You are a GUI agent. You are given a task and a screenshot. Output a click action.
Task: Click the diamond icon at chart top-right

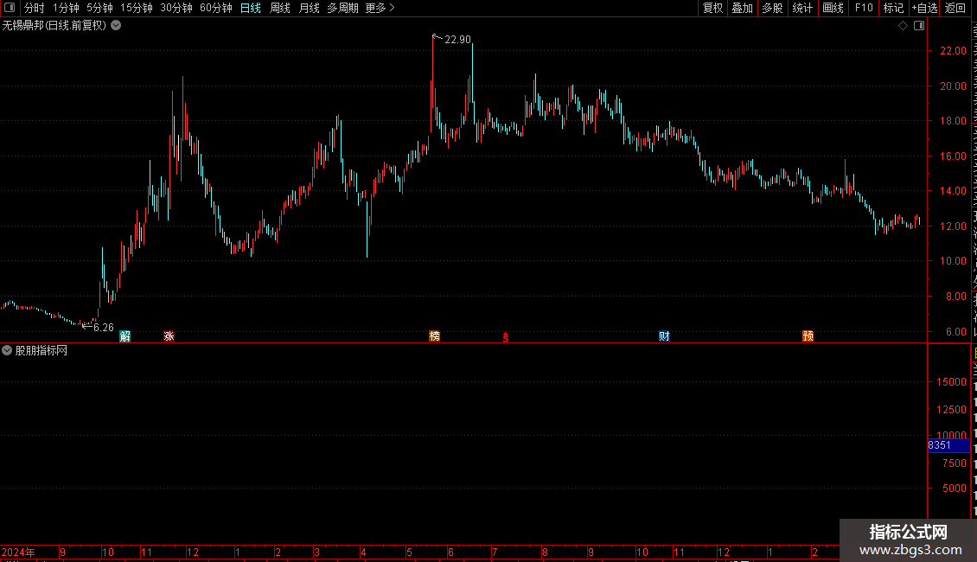click(x=903, y=26)
